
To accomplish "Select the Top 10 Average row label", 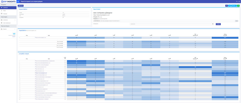I will point(60,46).
